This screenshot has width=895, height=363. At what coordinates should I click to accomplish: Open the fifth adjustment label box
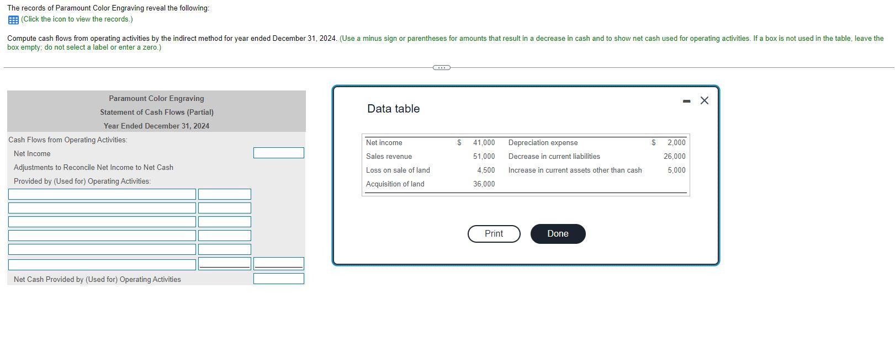point(102,249)
